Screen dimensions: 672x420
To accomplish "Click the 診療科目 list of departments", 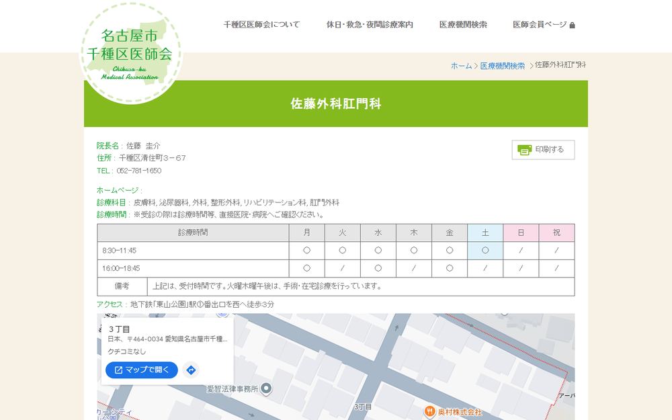I will click(237, 202).
